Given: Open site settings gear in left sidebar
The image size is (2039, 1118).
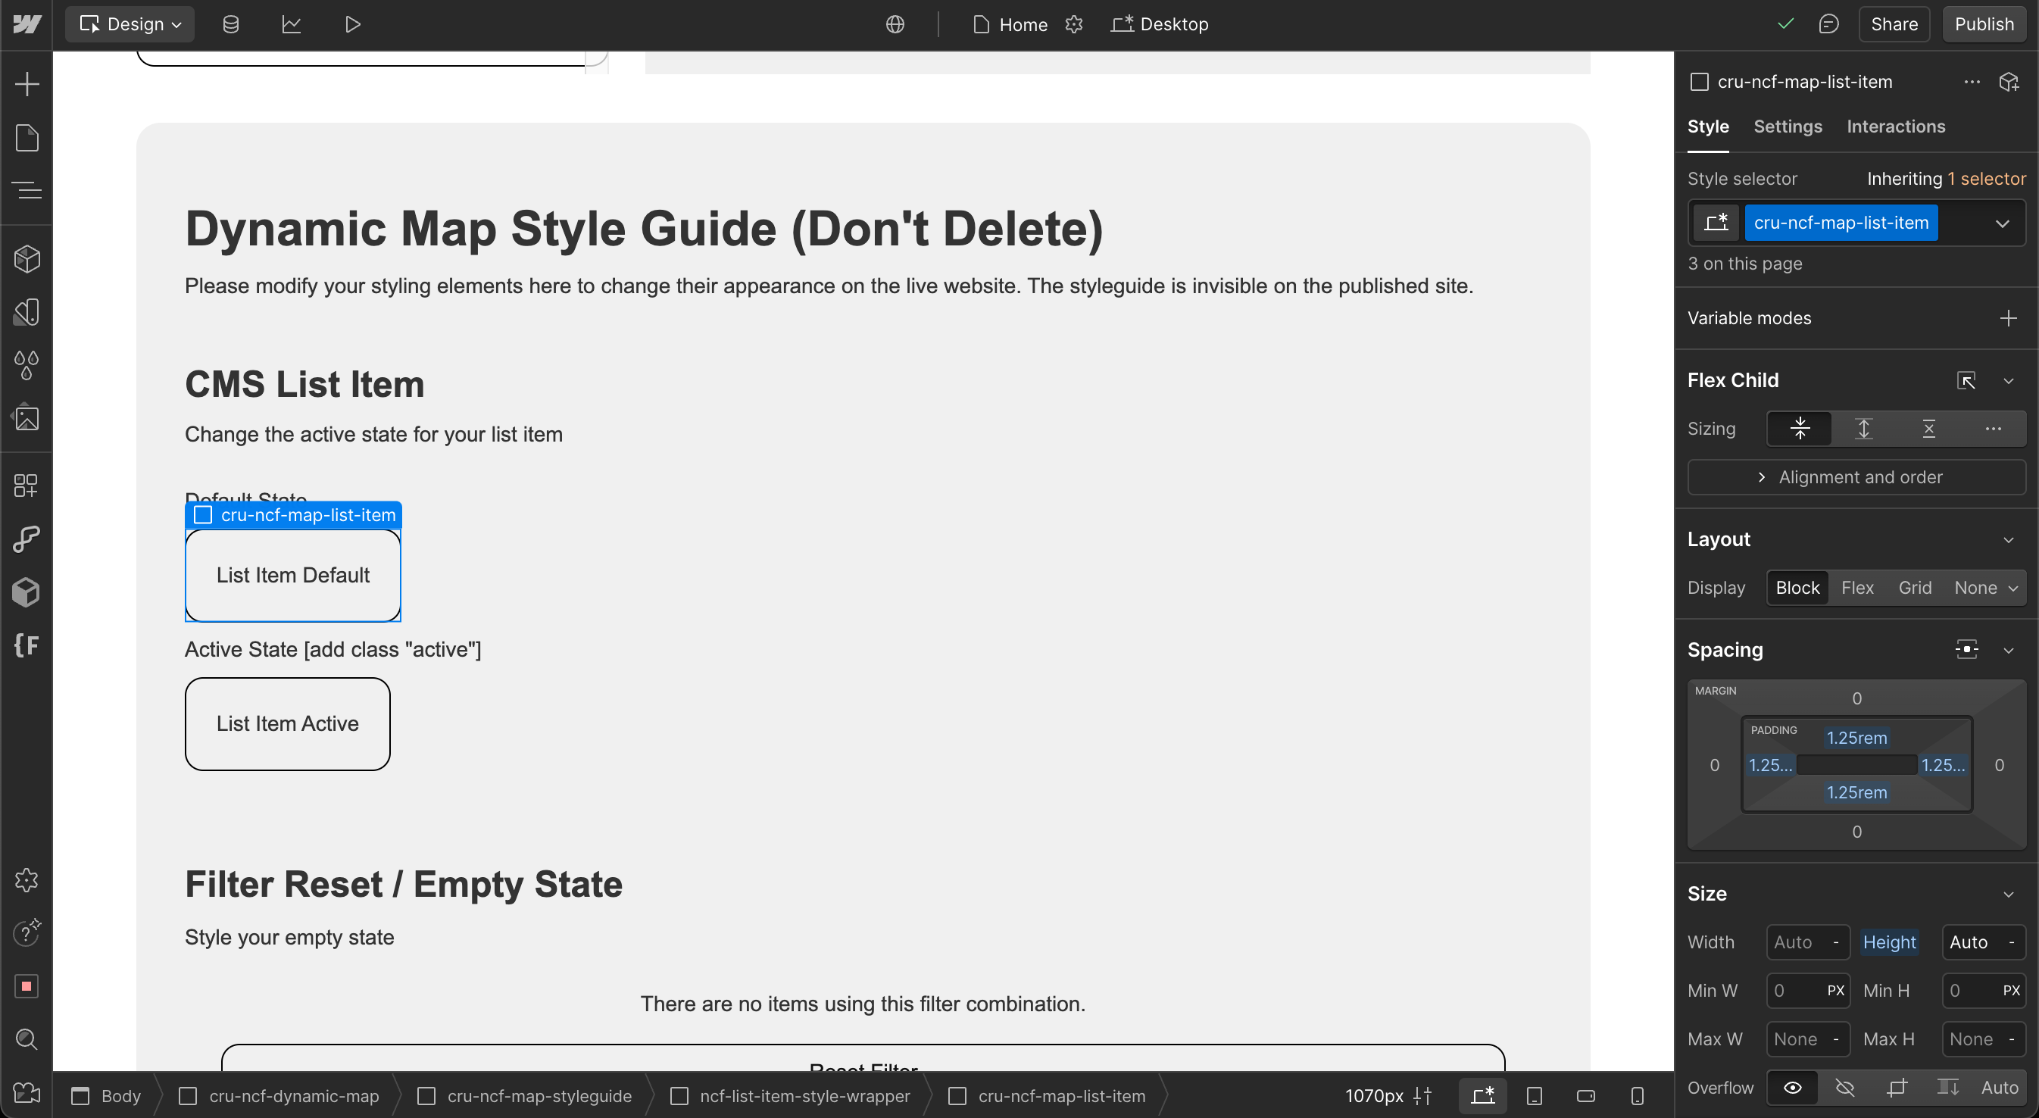Looking at the screenshot, I should tap(27, 879).
